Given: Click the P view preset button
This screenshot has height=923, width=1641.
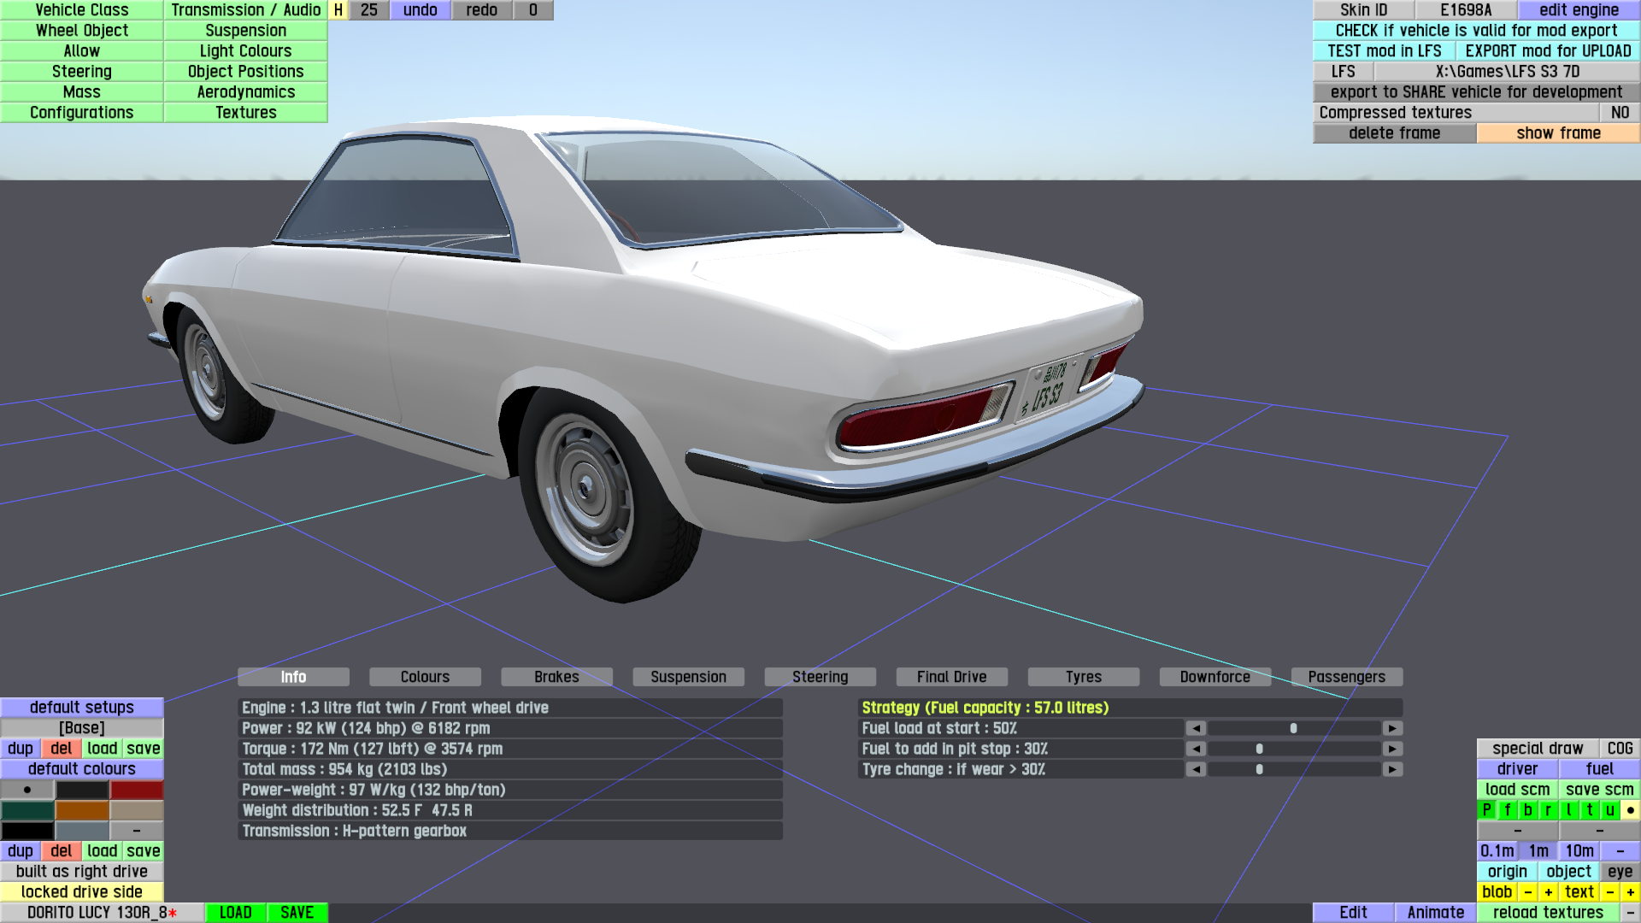Looking at the screenshot, I should point(1486,810).
